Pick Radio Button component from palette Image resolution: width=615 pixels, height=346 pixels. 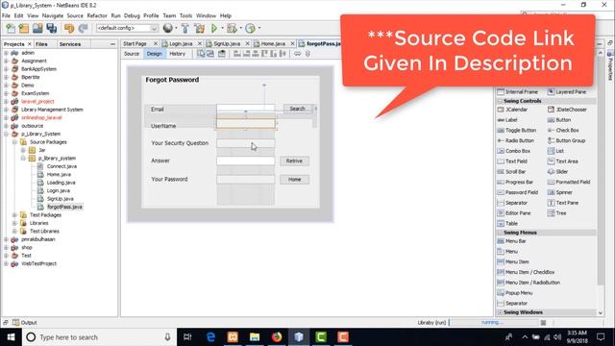tap(516, 140)
